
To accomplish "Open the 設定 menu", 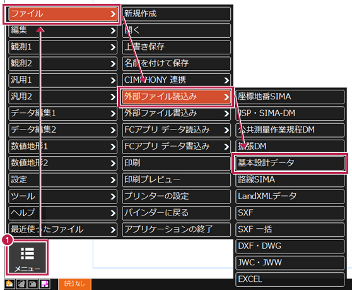I will pyautogui.click(x=62, y=179).
